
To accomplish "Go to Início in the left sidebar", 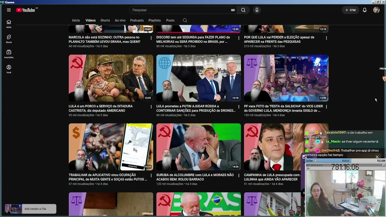I will coord(9,24).
